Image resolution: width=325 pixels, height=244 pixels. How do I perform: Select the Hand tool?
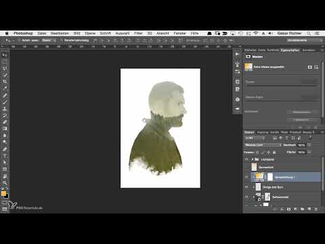tap(5, 176)
